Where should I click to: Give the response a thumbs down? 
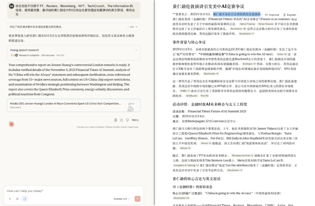click(127, 120)
